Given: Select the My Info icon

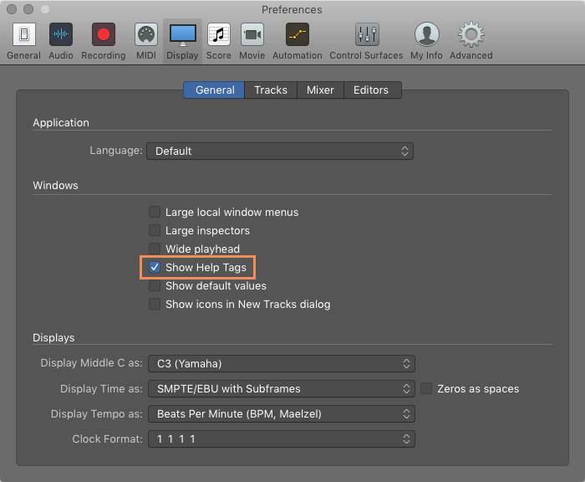Looking at the screenshot, I should tap(427, 34).
